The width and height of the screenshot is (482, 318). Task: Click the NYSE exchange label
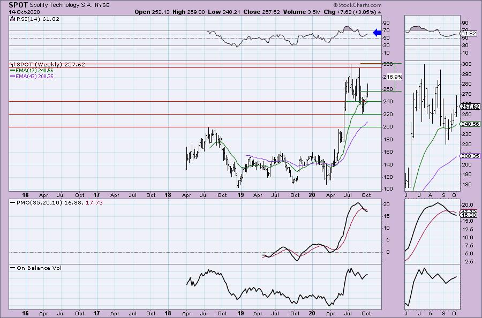point(101,5)
